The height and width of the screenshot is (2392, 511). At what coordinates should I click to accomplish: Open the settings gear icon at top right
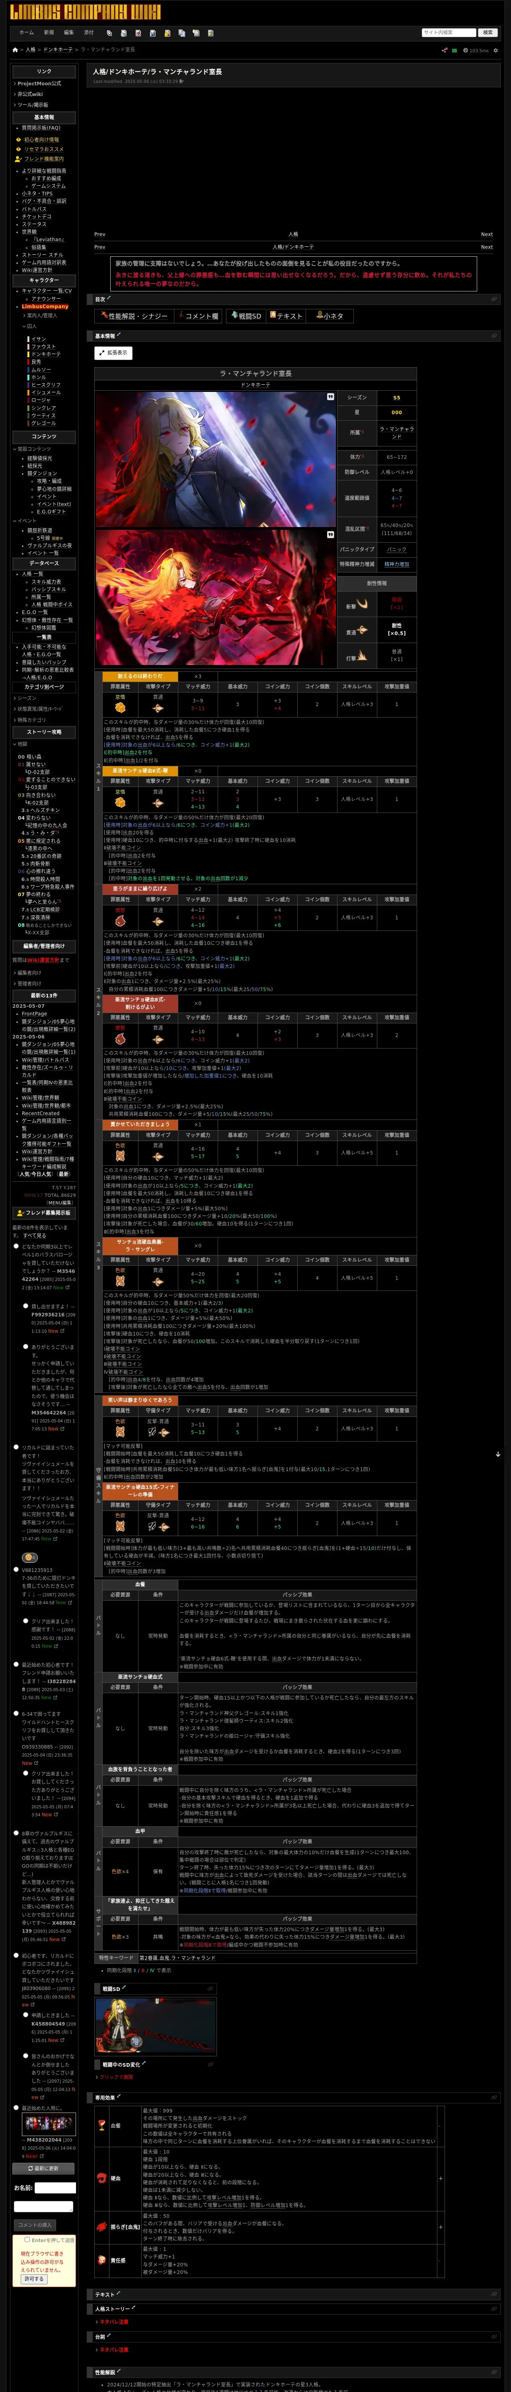point(495,50)
